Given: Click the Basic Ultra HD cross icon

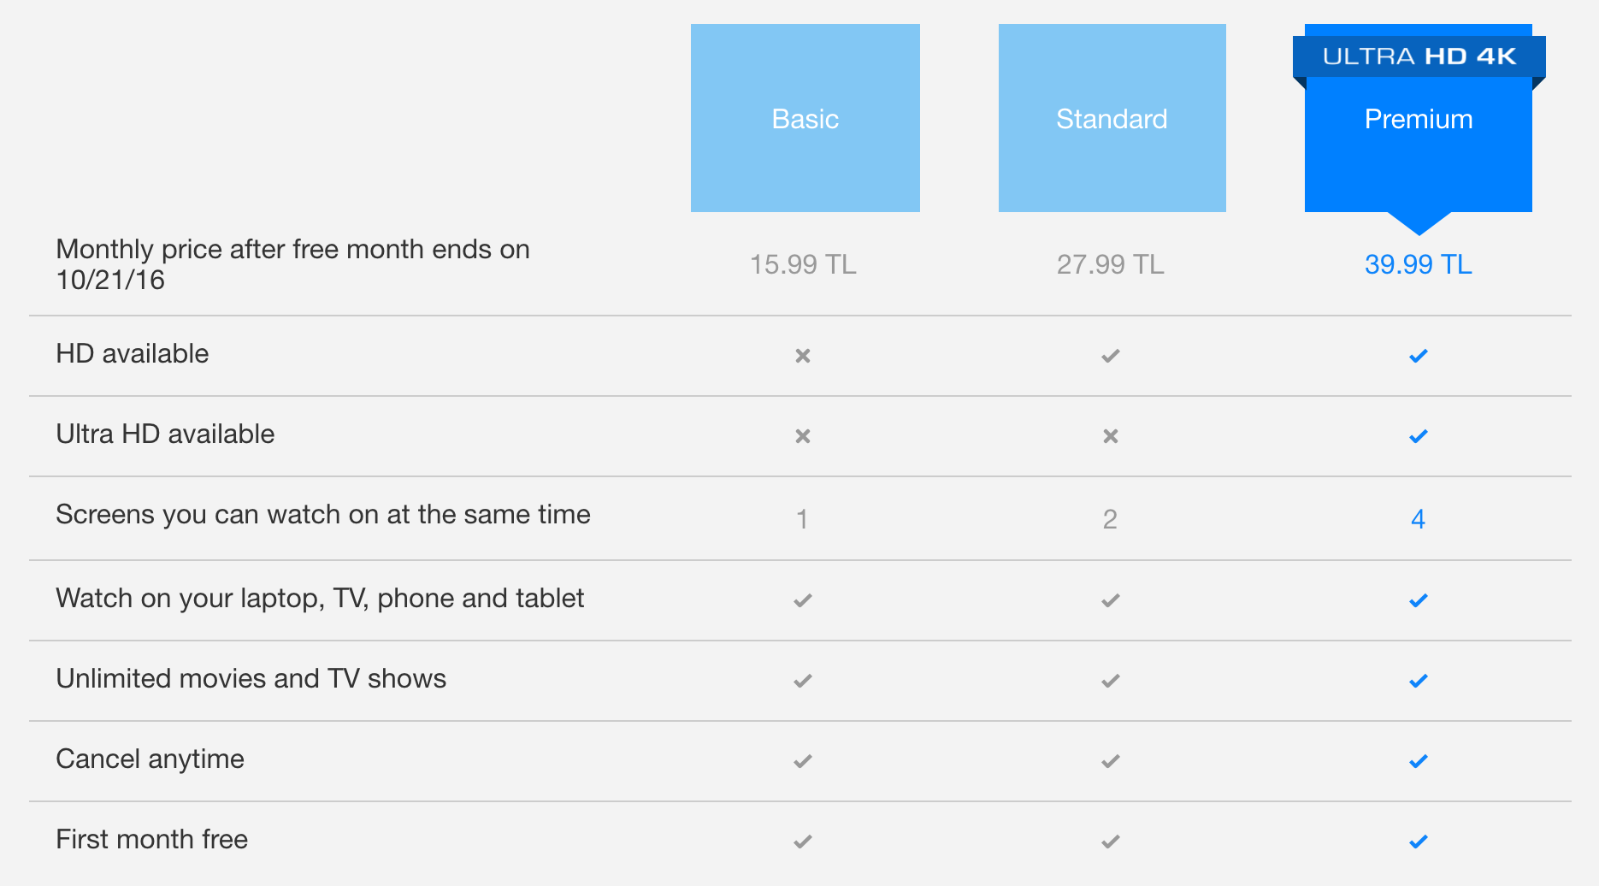Looking at the screenshot, I should pos(803,436).
